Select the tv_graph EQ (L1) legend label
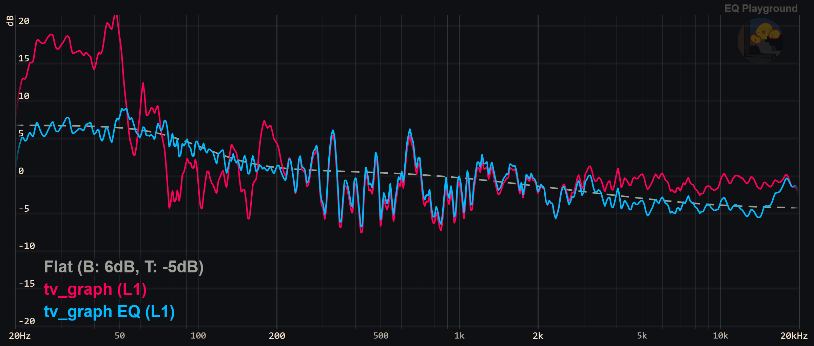 pos(109,312)
